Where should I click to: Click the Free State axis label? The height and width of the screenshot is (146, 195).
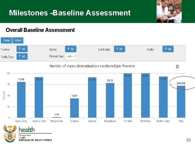coord(128,121)
